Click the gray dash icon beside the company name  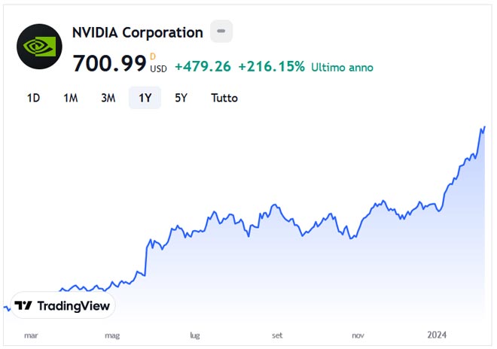pyautogui.click(x=221, y=32)
